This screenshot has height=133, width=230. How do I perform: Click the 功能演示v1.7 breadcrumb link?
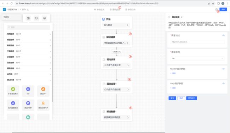[x=13, y=10]
